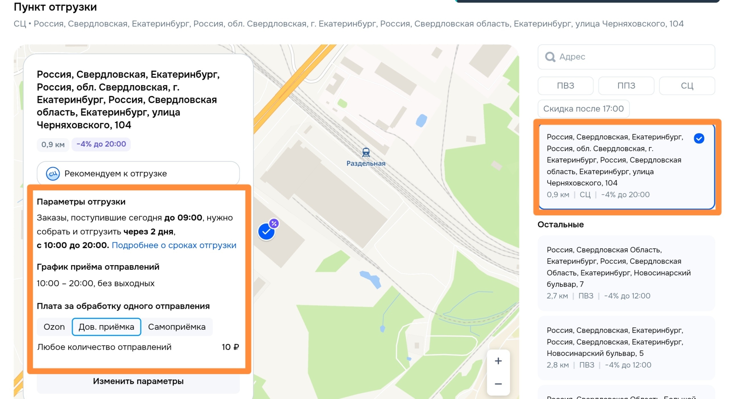Filter list by ПВЗ
This screenshot has width=729, height=399.
(x=565, y=86)
